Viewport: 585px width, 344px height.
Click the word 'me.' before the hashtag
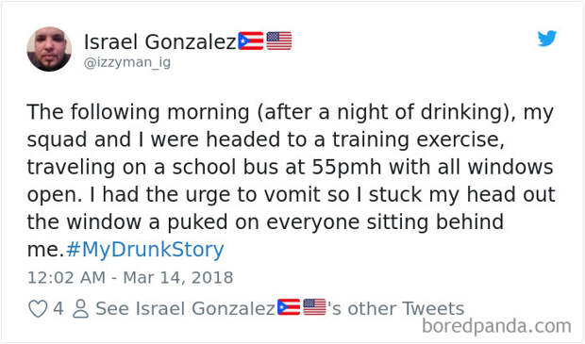pyautogui.click(x=45, y=250)
